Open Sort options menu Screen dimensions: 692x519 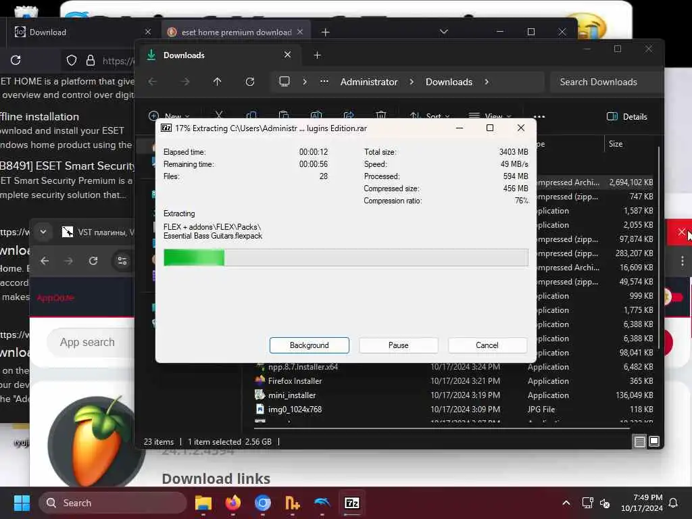pyautogui.click(x=429, y=116)
